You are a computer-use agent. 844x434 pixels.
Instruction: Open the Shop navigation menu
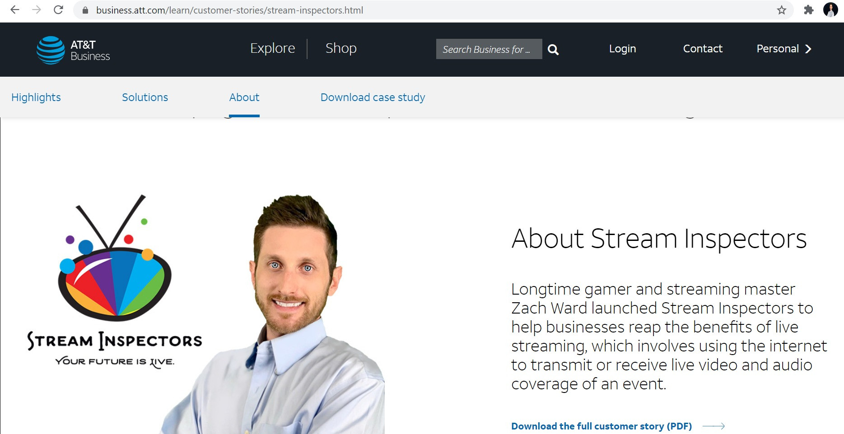tap(341, 48)
